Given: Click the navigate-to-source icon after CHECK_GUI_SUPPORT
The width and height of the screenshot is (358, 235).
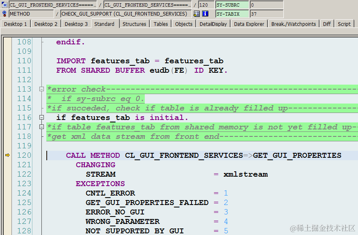Looking at the screenshot, I should (196, 14).
